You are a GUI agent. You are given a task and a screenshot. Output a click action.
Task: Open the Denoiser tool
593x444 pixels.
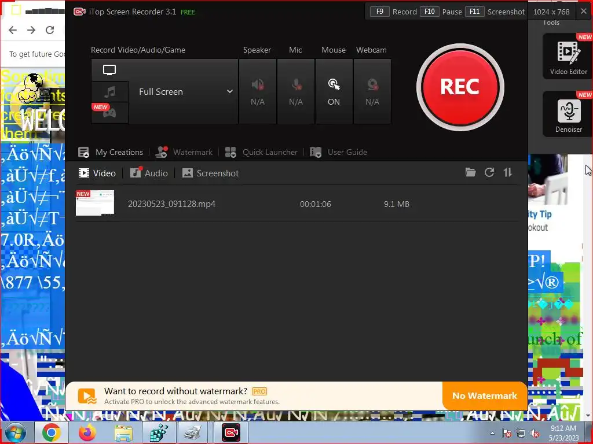click(x=569, y=114)
